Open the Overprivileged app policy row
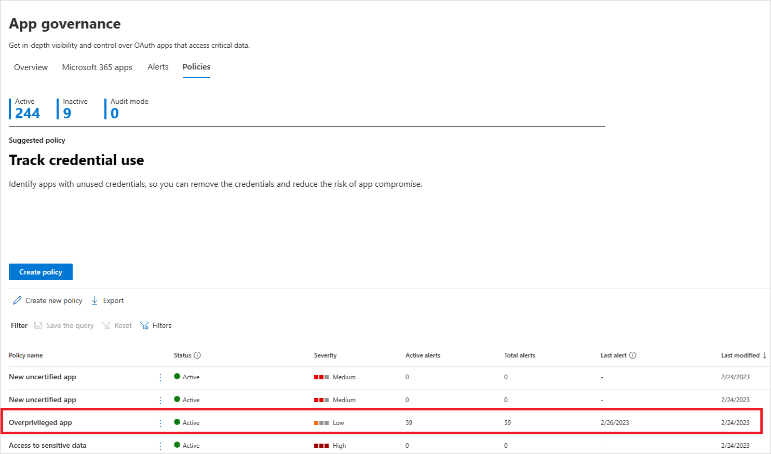This screenshot has width=771, height=454. point(40,422)
